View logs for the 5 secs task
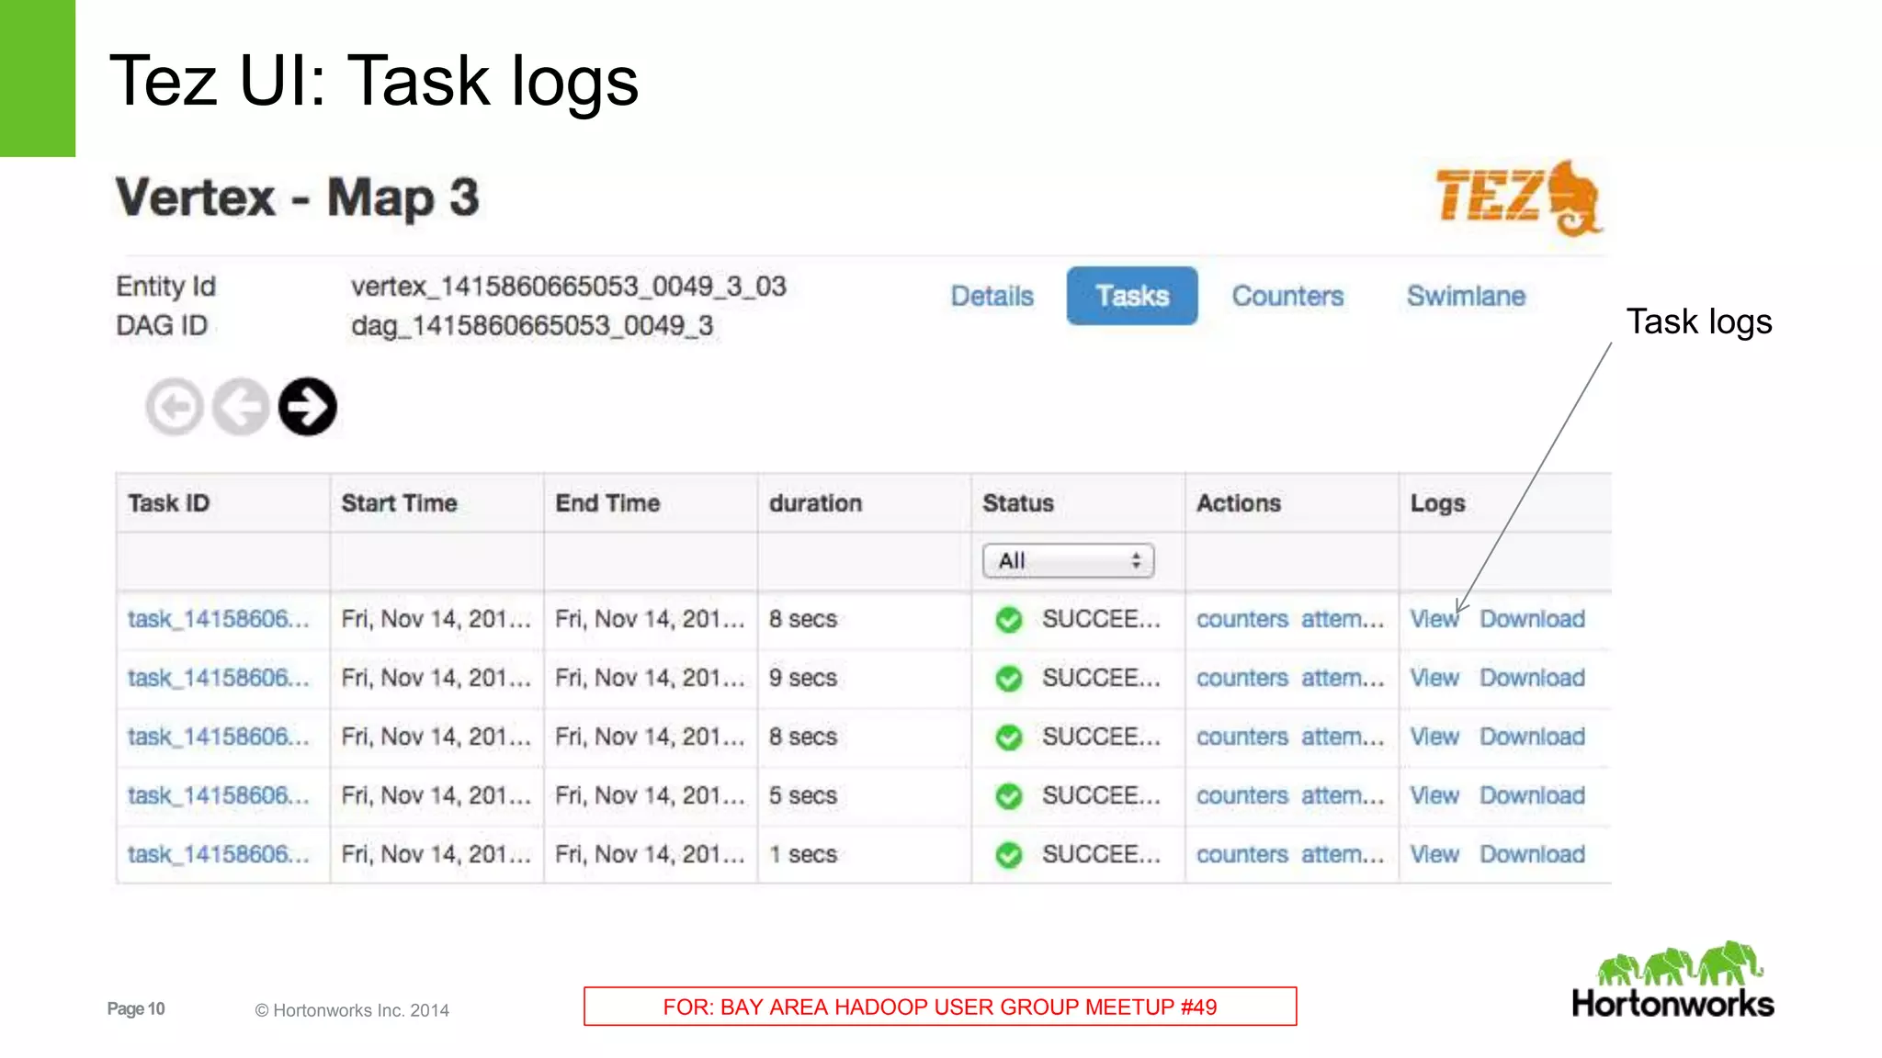 (1434, 795)
